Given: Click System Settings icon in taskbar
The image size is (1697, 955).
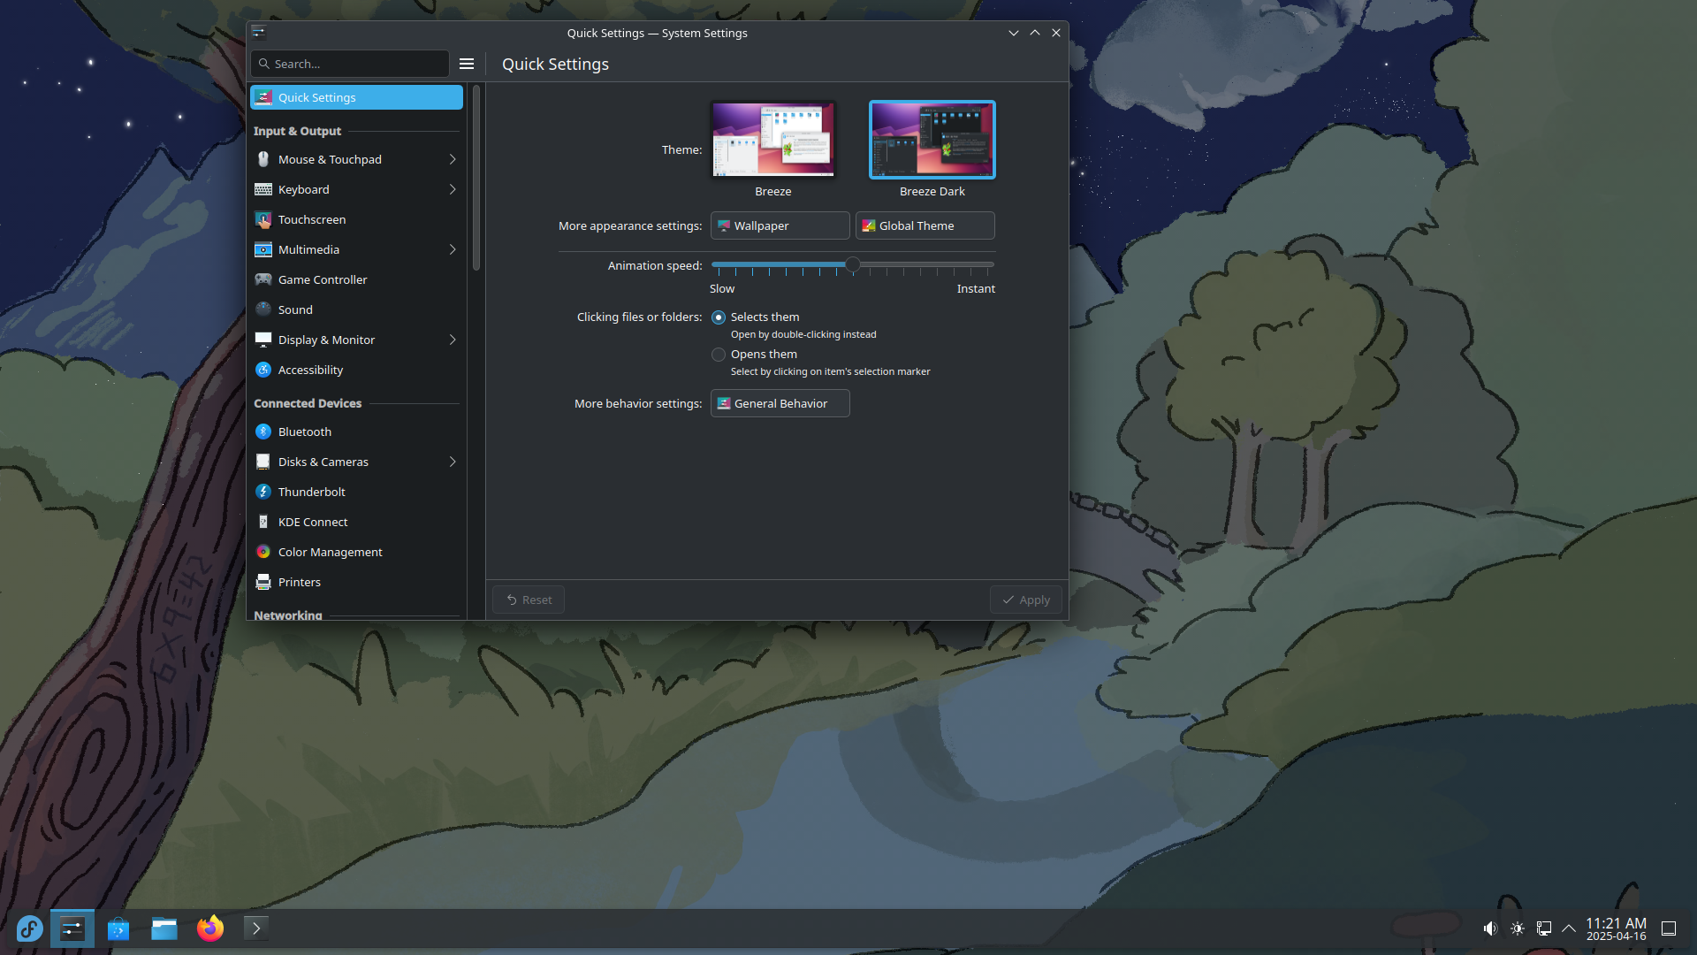Looking at the screenshot, I should tap(72, 928).
